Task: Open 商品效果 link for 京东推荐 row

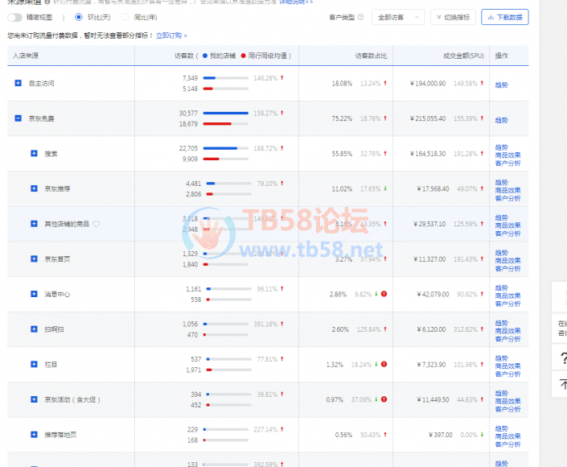Action: point(507,190)
